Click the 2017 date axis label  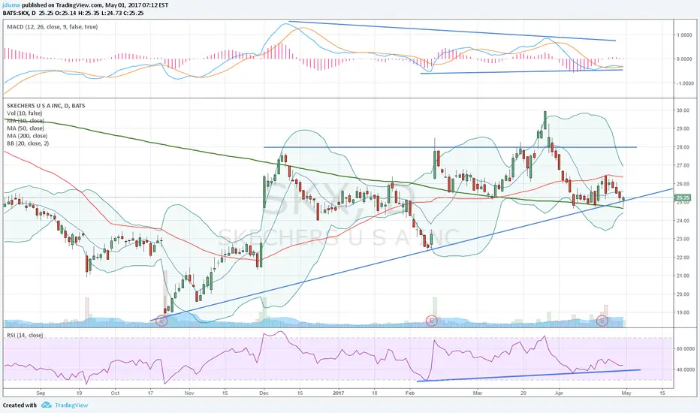point(339,393)
